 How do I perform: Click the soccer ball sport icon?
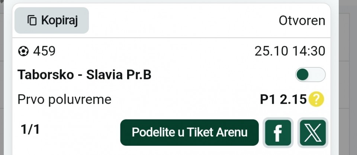pyautogui.click(x=23, y=51)
